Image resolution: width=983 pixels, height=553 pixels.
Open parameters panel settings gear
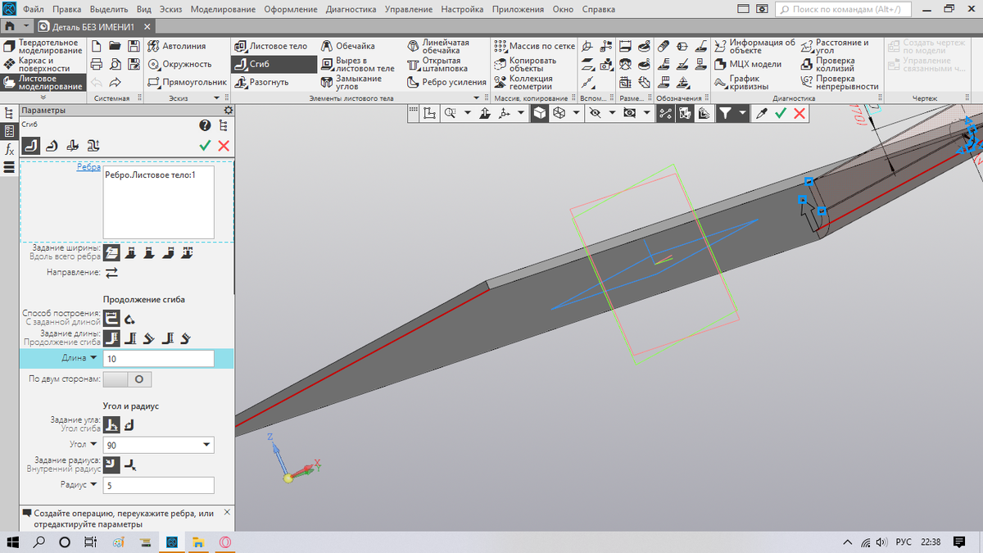point(228,110)
